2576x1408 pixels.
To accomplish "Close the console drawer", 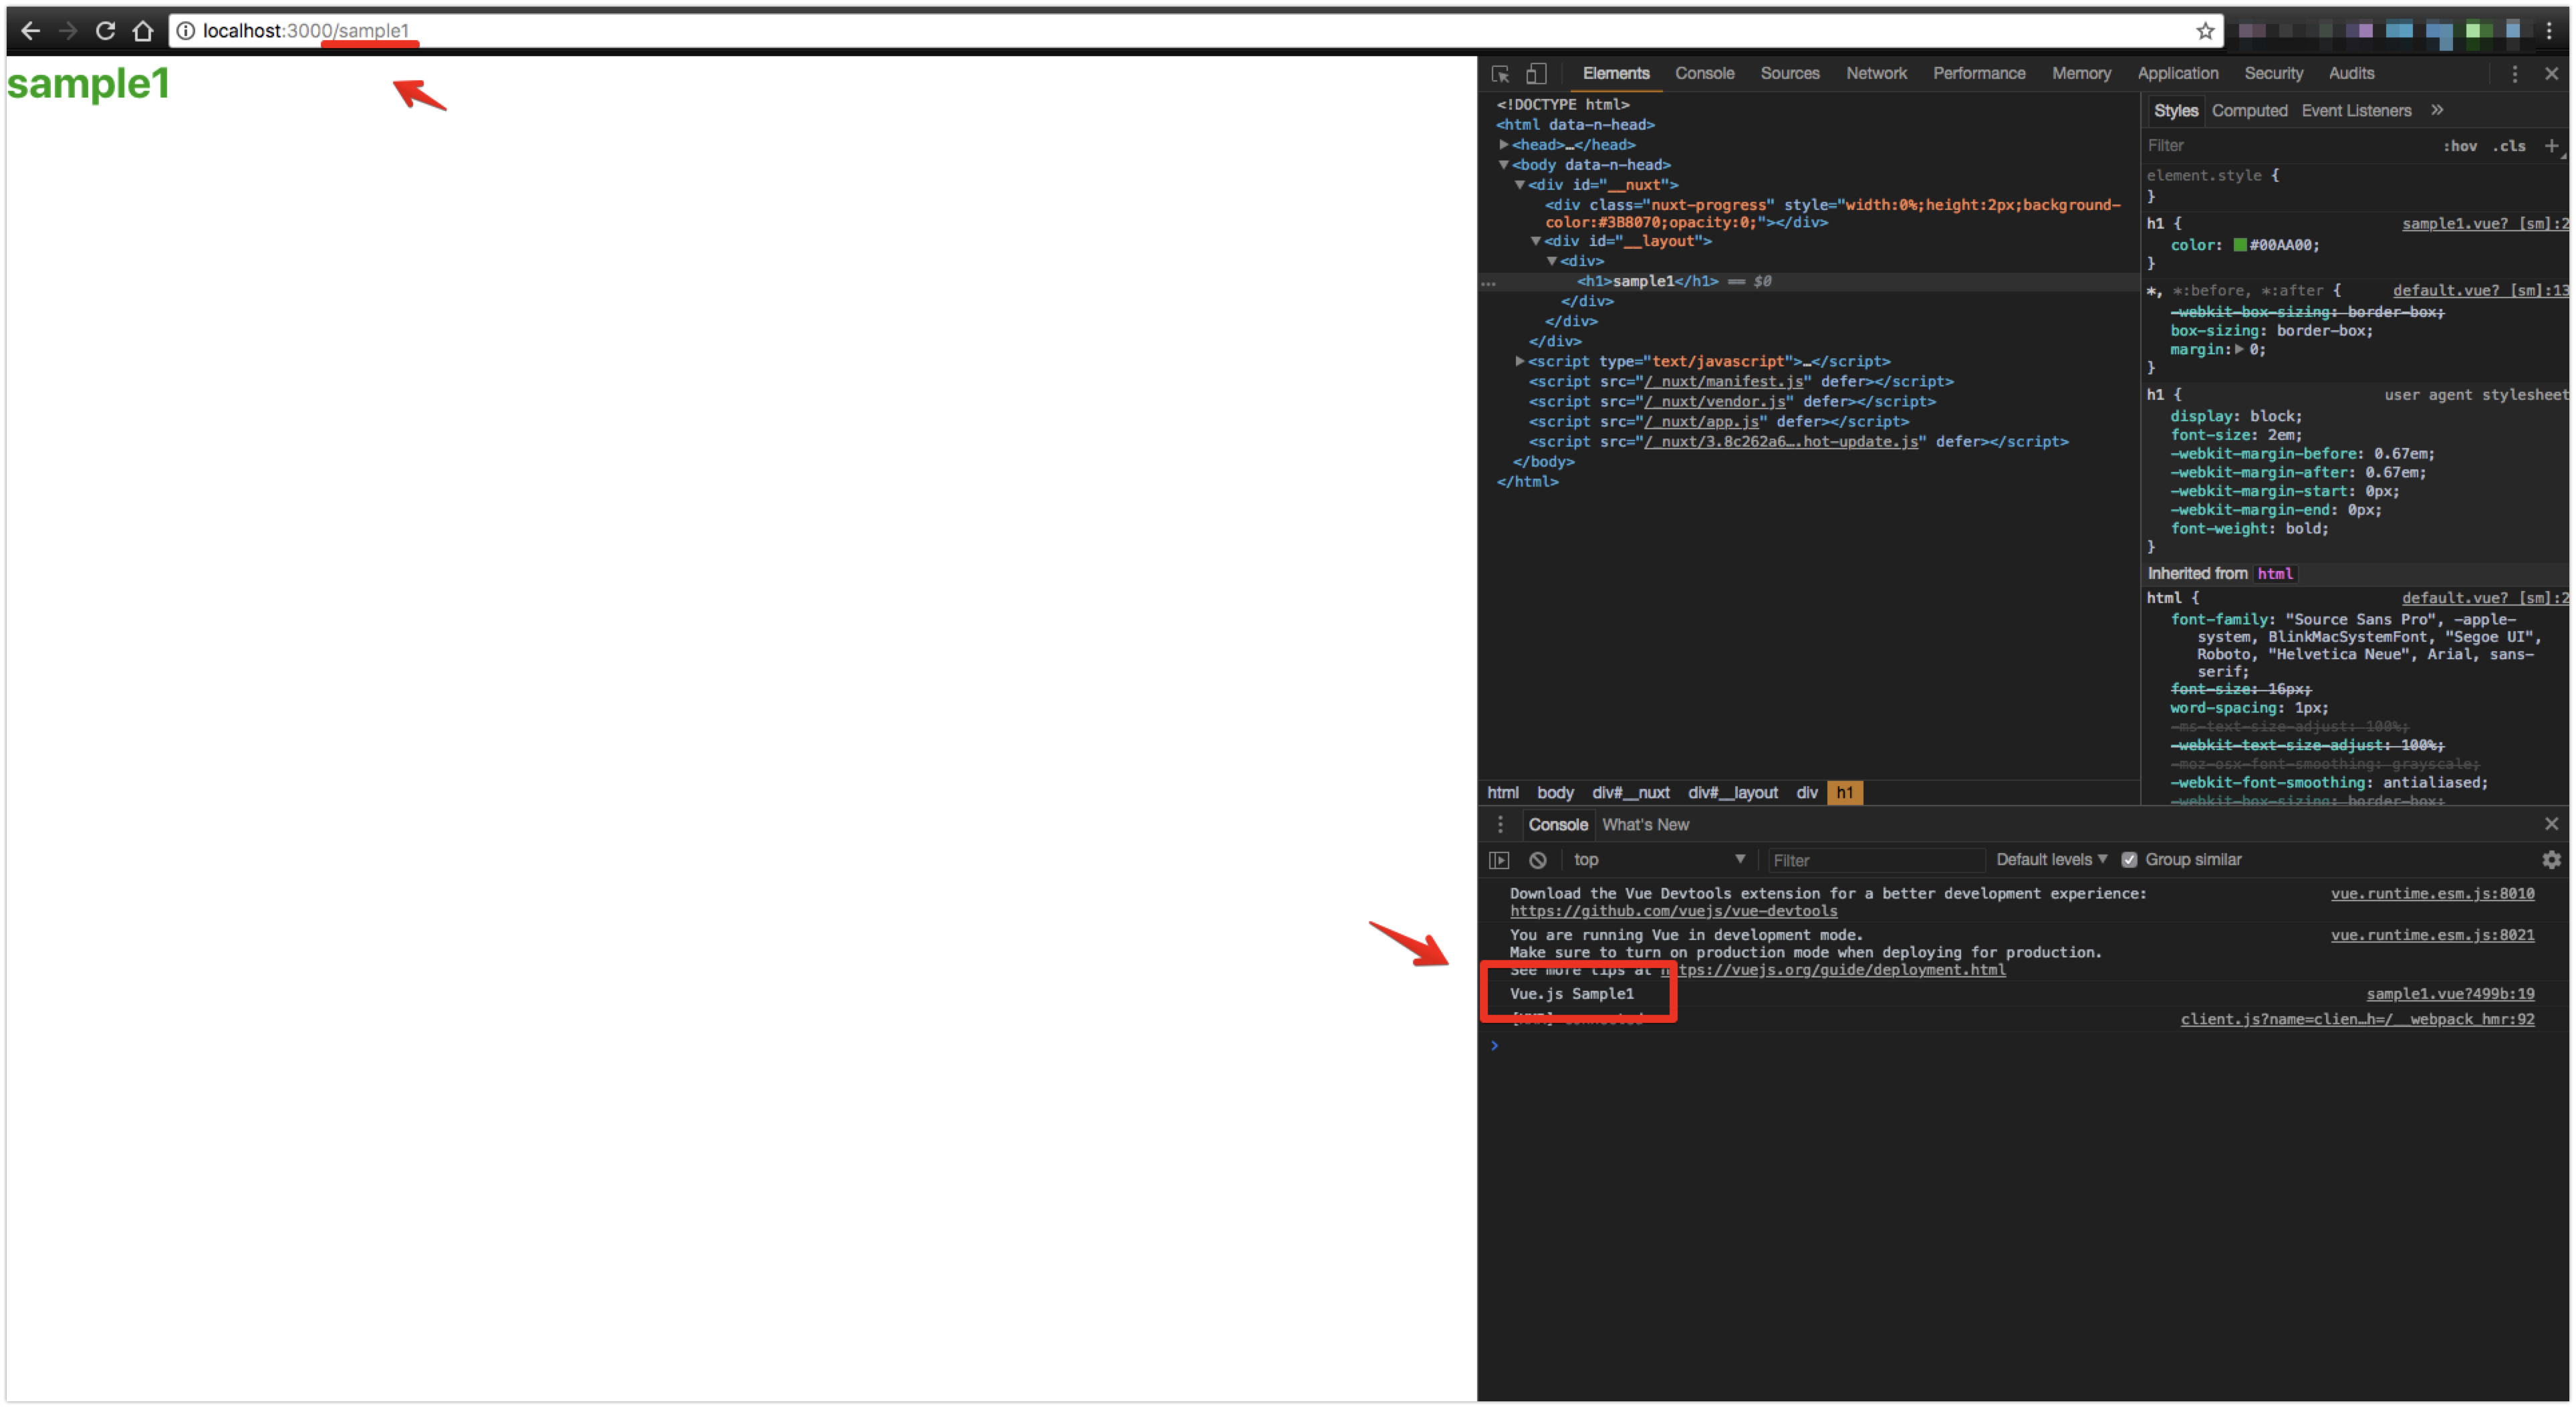I will point(2551,824).
